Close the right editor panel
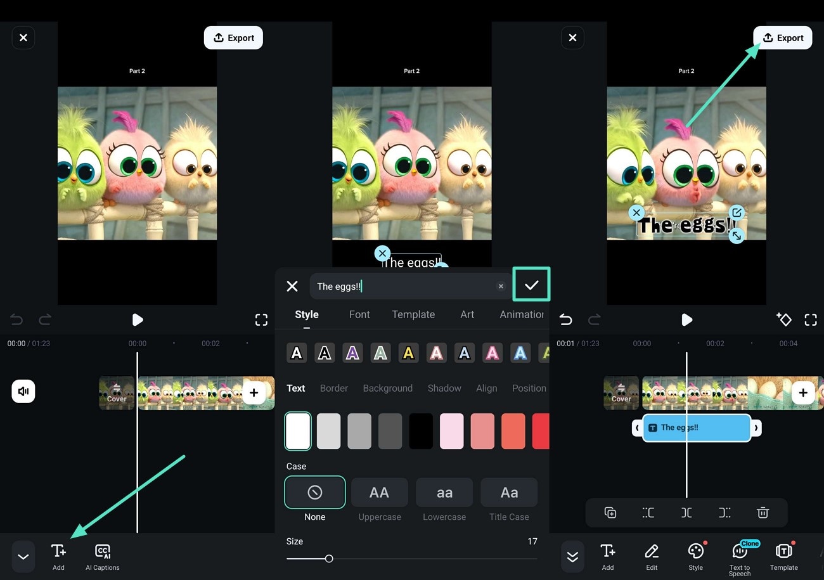 click(x=572, y=38)
